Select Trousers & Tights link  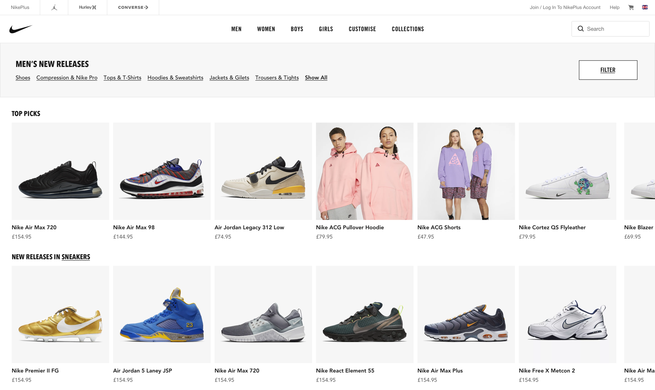click(x=277, y=78)
